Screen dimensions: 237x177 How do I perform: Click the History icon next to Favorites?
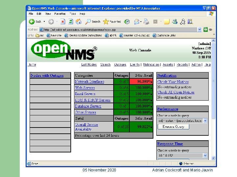click(x=127, y=22)
